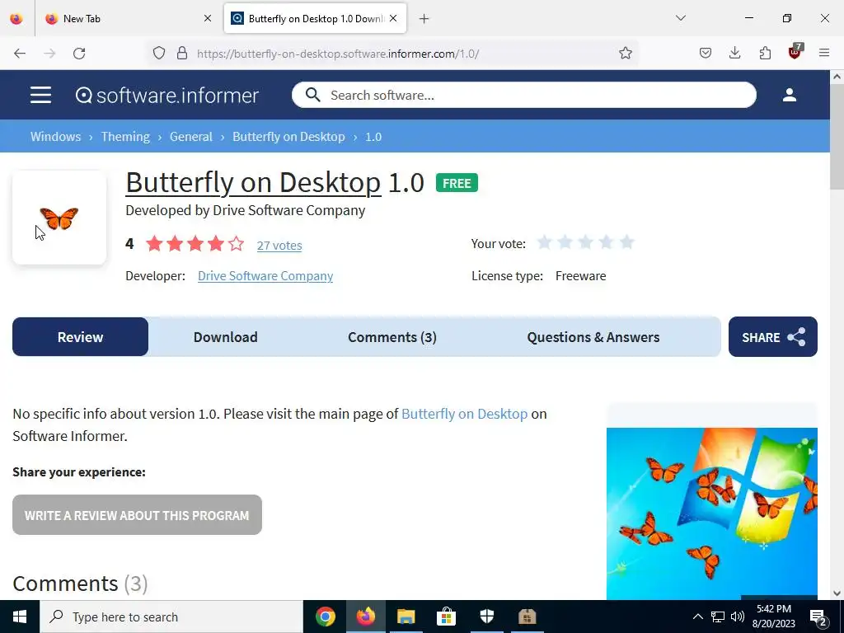Open the Windows Start menu
Image resolution: width=844 pixels, height=633 pixels.
coord(20,617)
